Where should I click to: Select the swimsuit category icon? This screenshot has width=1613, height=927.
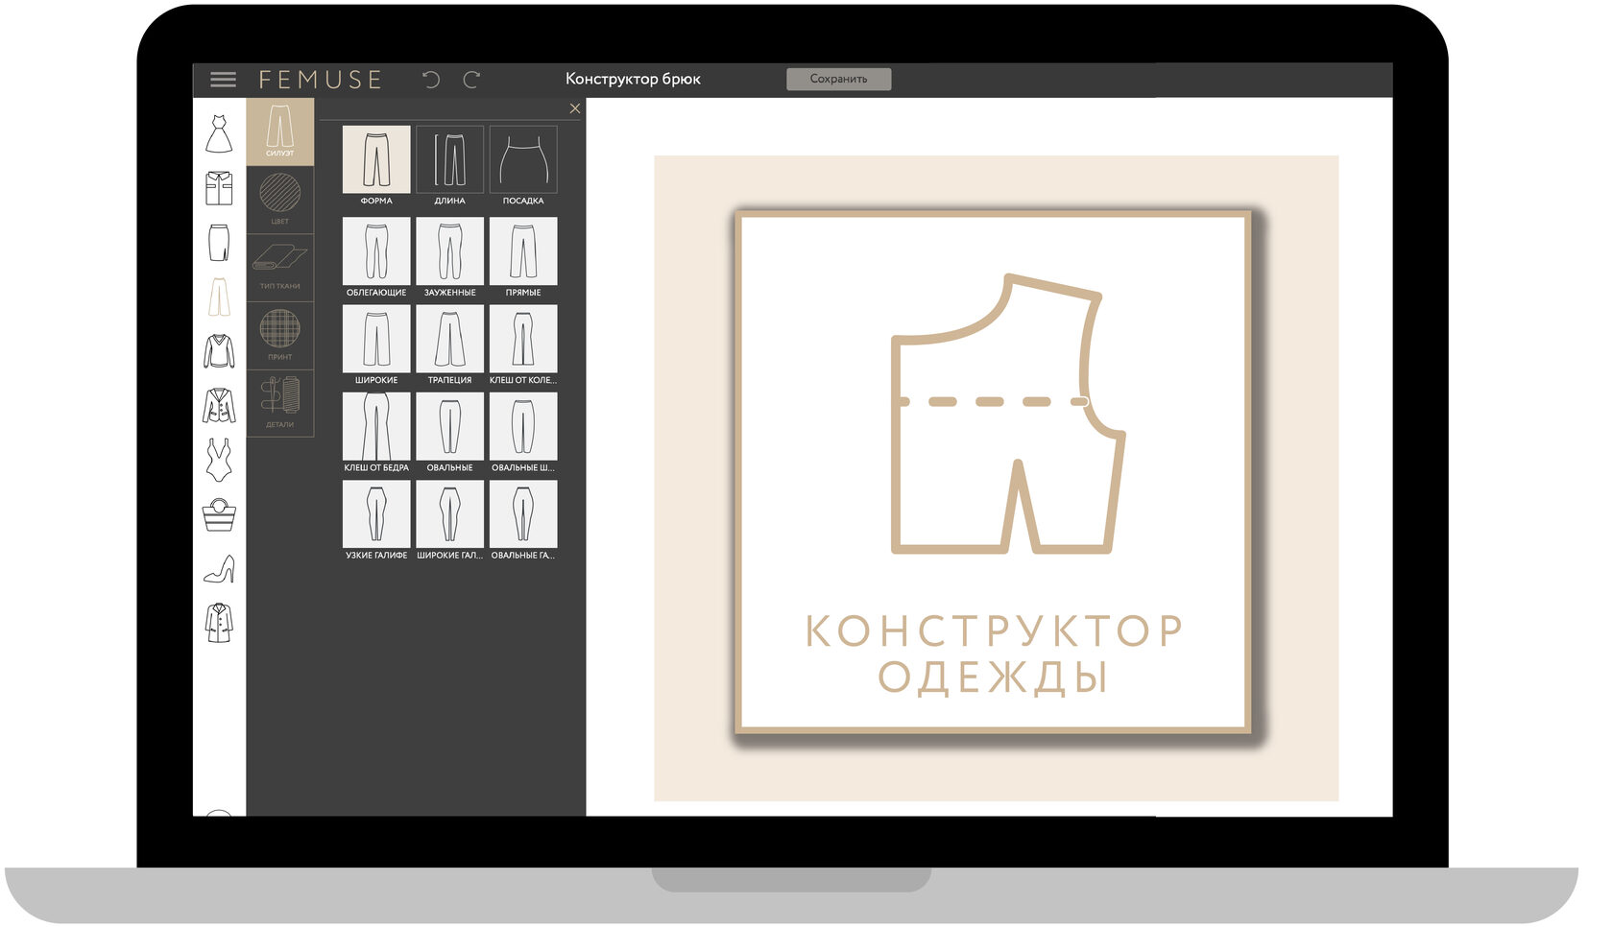tap(219, 461)
